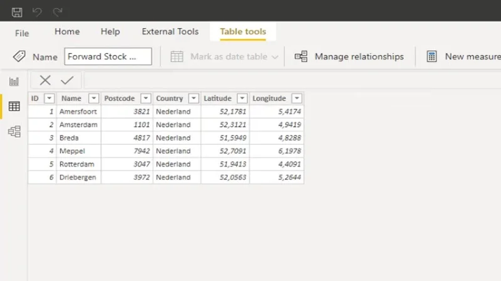Click longitude 5,4174 cell
Screen dimensions: 501x281
277,112
